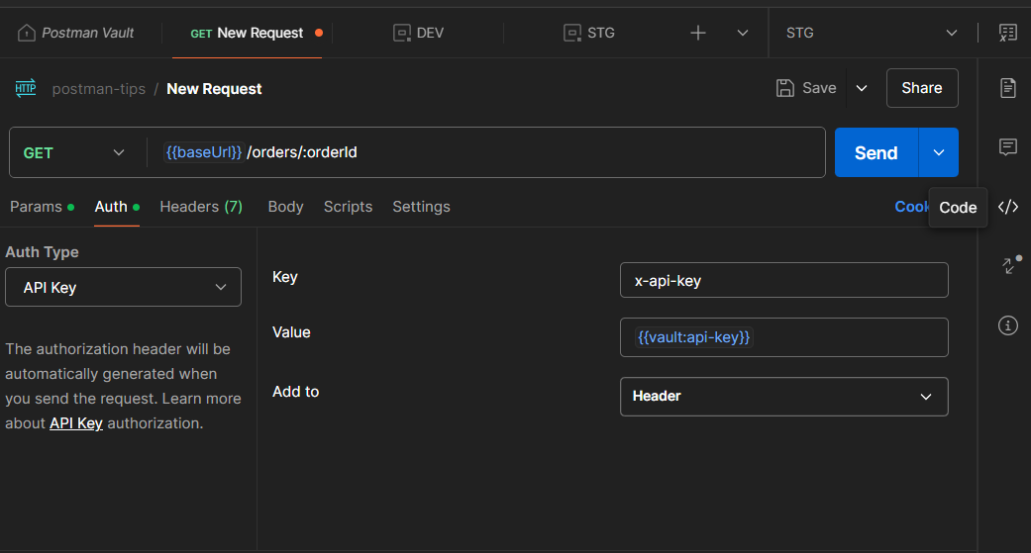This screenshot has width=1031, height=553.
Task: Open the Comments icon in right sidebar
Action: (x=1008, y=146)
